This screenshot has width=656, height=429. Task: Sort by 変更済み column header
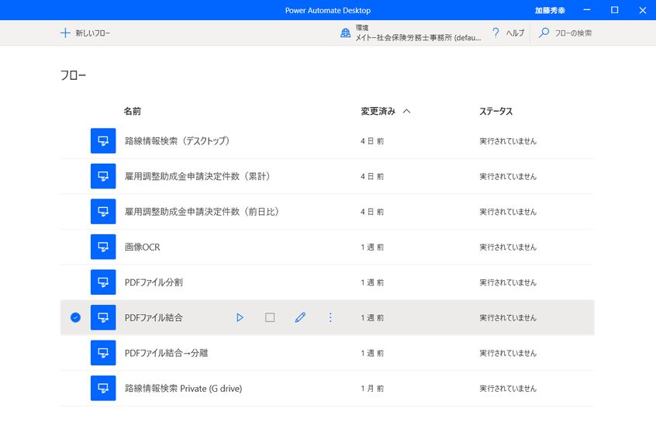[378, 112]
